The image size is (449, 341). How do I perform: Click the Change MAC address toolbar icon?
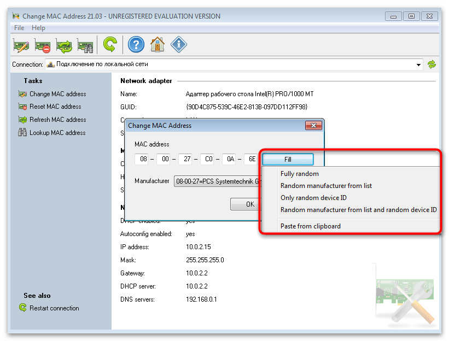[x=21, y=45]
